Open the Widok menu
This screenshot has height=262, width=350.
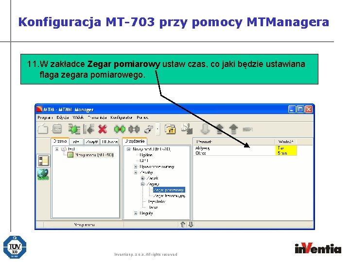[78, 117]
